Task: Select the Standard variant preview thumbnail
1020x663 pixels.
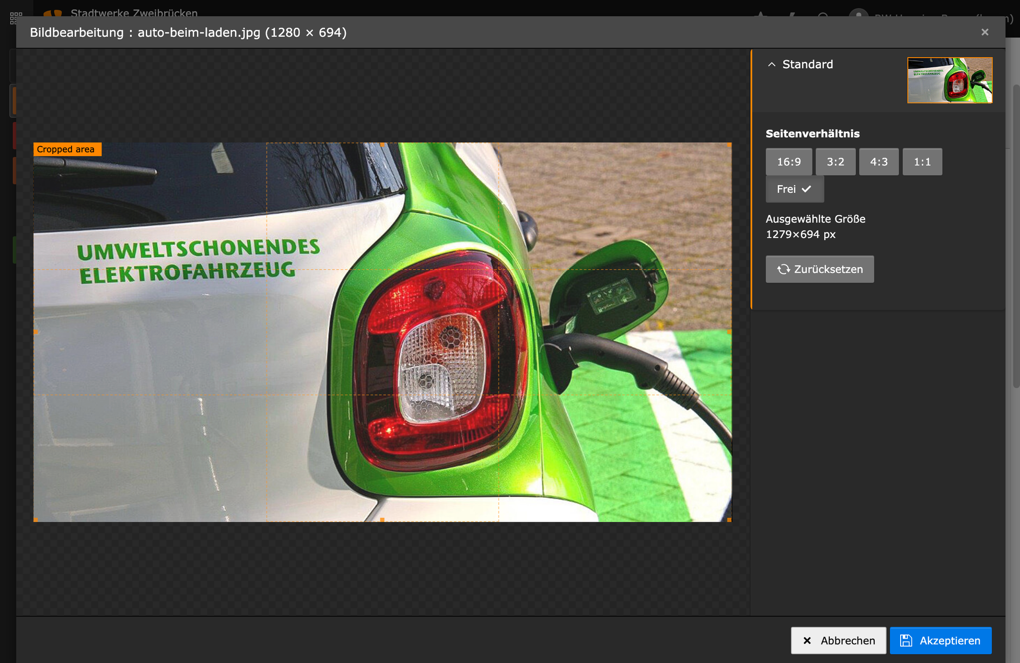Action: (950, 80)
